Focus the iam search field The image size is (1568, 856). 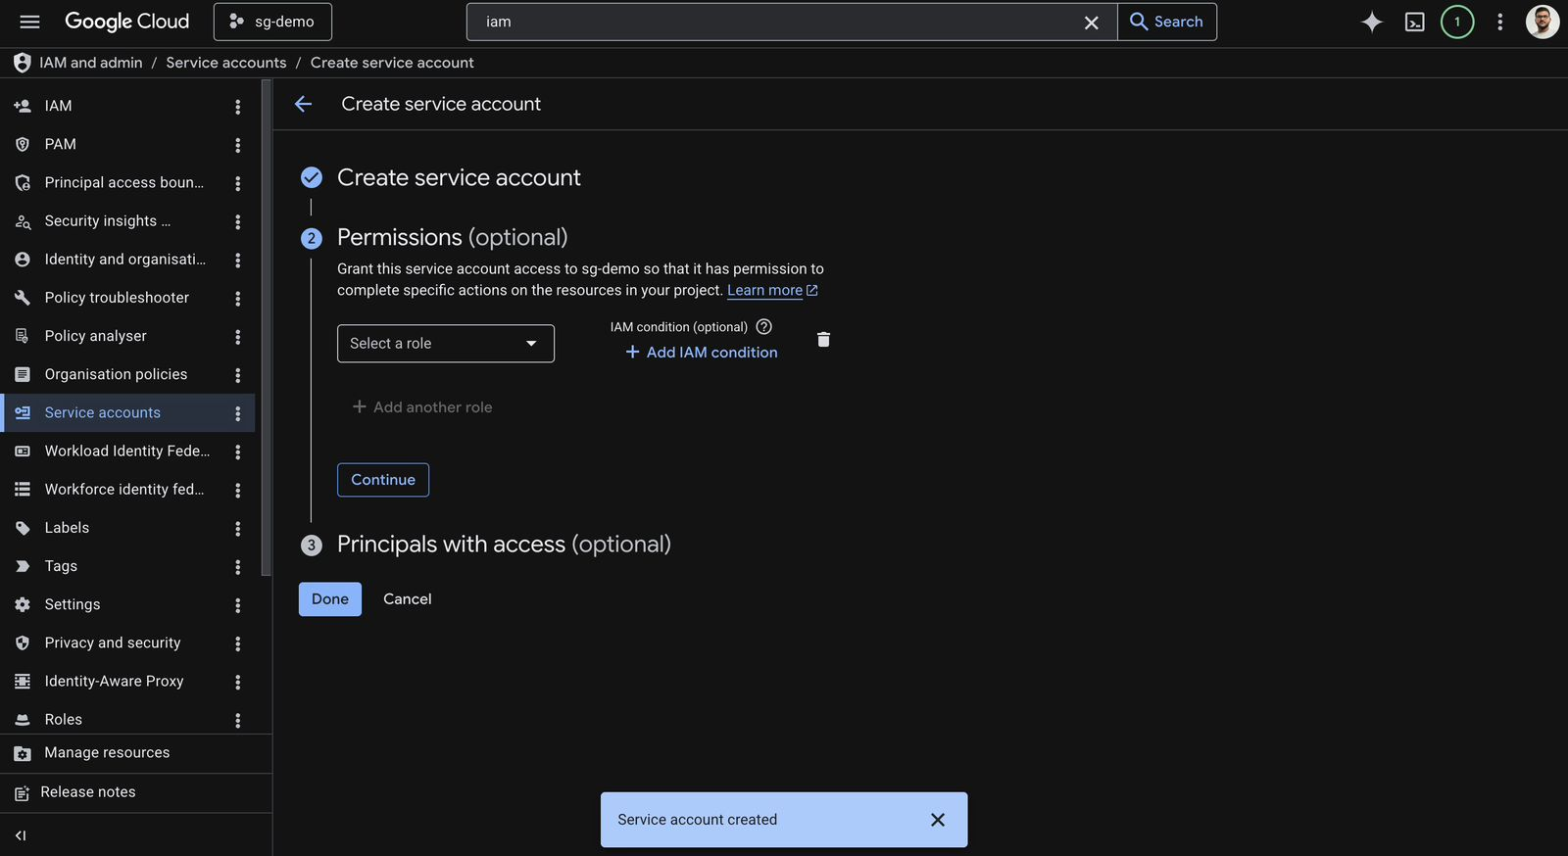pos(774,22)
